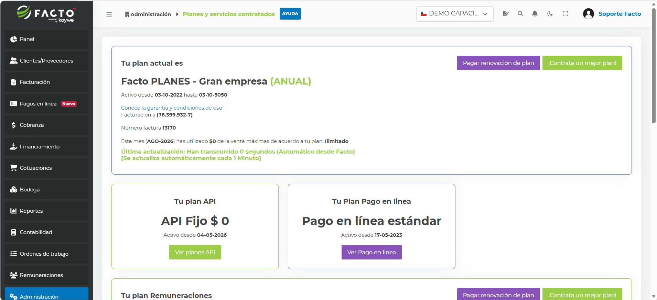The width and height of the screenshot is (657, 300).
Task: Click the API Fijo $ 0 heading
Action: 195,221
